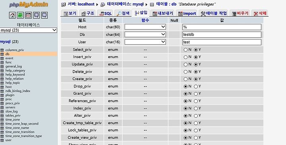This screenshot has width=286, height=145.
Task: Set Create_tmp_table_priv to Y
Action: point(196,123)
